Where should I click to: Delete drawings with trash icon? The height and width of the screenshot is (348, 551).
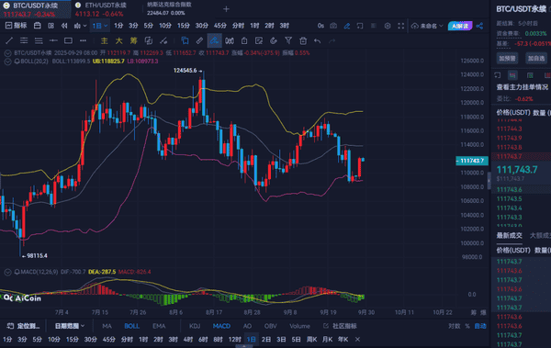303,40
